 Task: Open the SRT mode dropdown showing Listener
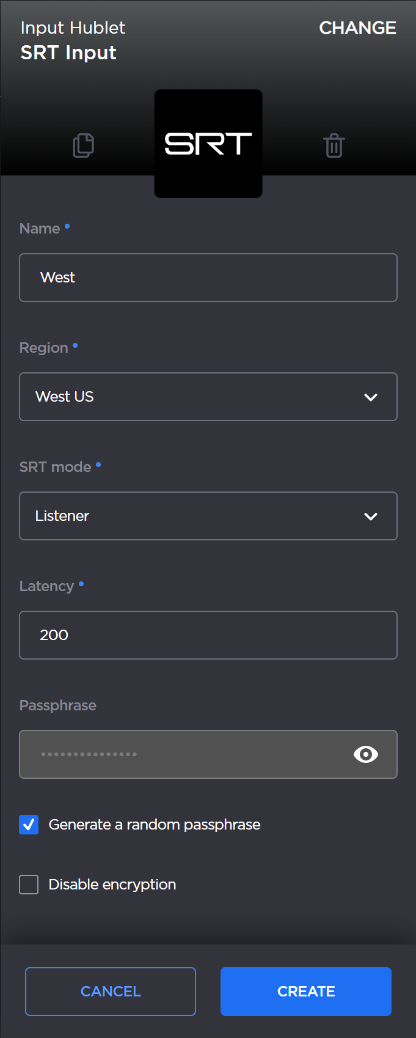[208, 516]
